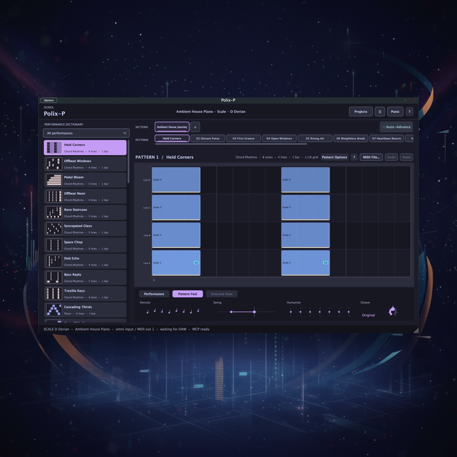This screenshot has height=457, width=457.
Task: Click the performance list vertical scrollbar
Action: 128,162
